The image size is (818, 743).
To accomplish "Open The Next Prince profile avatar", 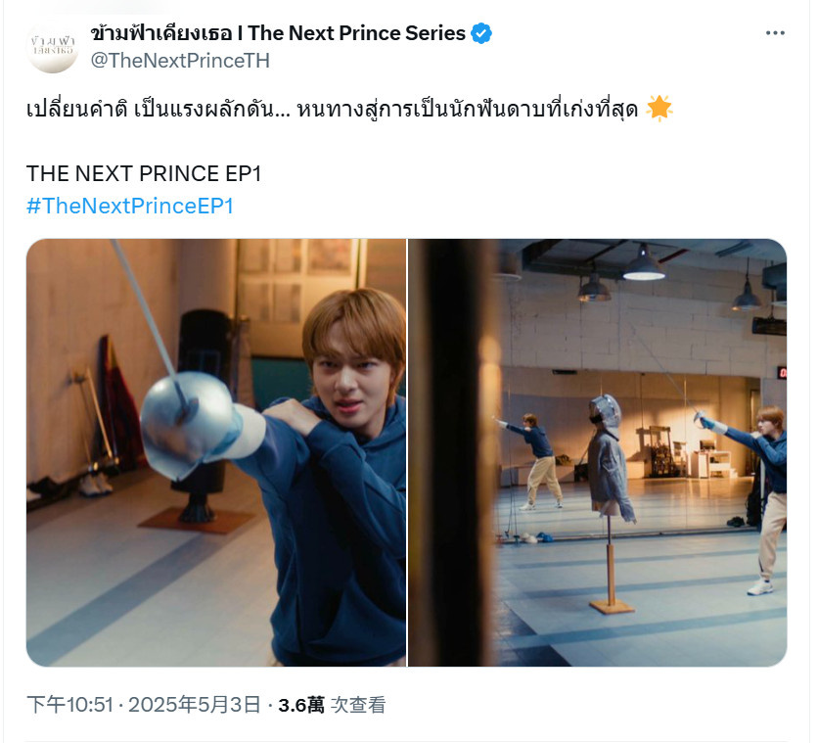I will pos(52,47).
